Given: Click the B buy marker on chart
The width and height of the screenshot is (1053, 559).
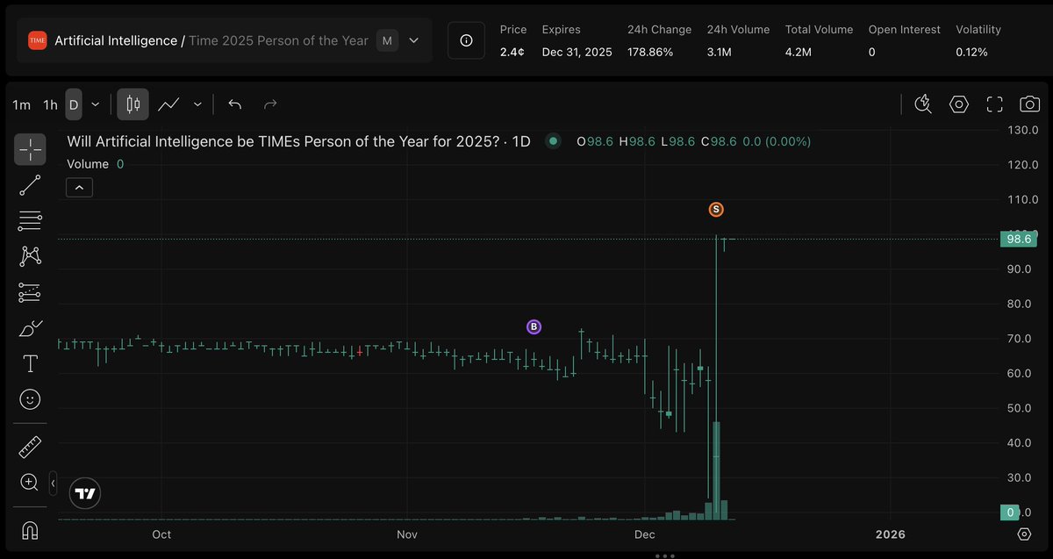Looking at the screenshot, I should pyautogui.click(x=534, y=327).
